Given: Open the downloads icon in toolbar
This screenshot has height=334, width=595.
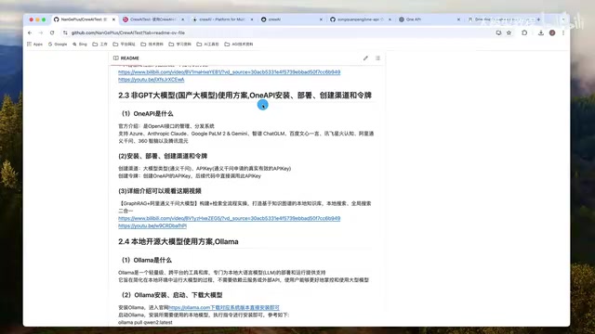Looking at the screenshot, I should click(x=541, y=33).
